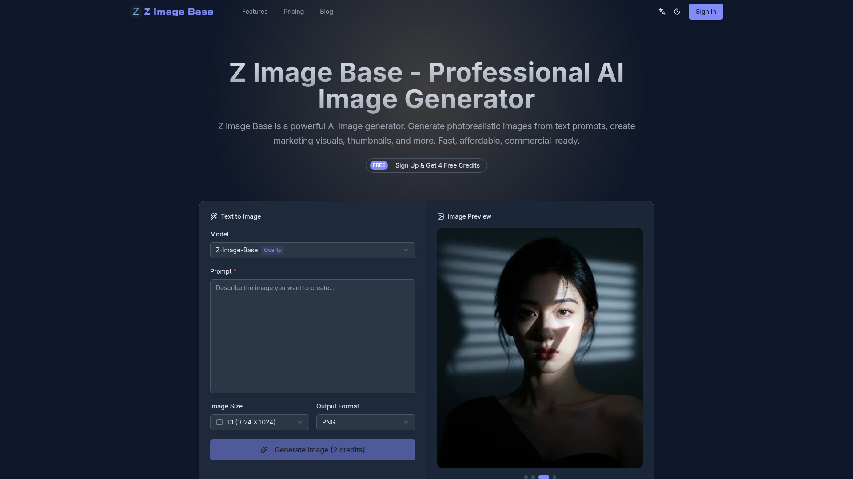Open the language translation selector
853x479 pixels.
662,12
